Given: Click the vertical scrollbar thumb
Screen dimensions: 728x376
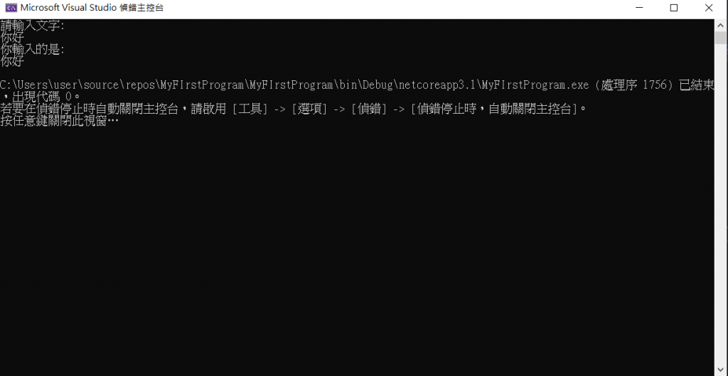Looking at the screenshot, I should click(x=721, y=38).
